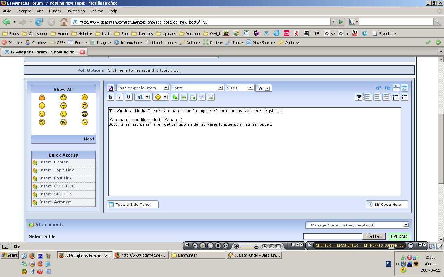Open the Sizes dropdown
This screenshot has height=277, width=444.
[x=239, y=88]
